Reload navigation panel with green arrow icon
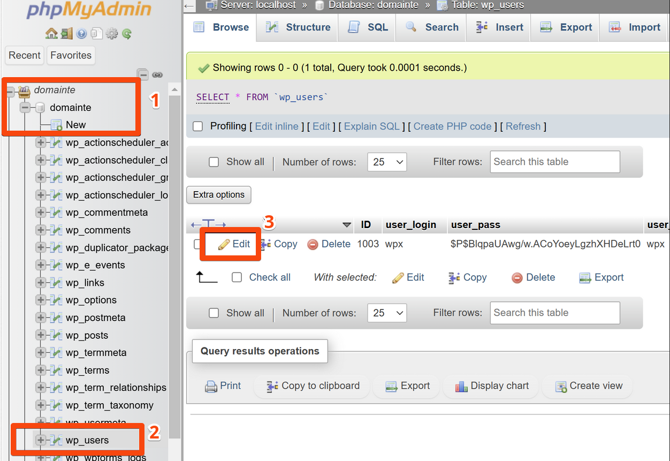This screenshot has height=461, width=670. (x=127, y=34)
